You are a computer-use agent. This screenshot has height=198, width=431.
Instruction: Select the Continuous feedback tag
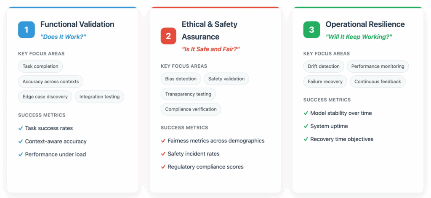(378, 82)
